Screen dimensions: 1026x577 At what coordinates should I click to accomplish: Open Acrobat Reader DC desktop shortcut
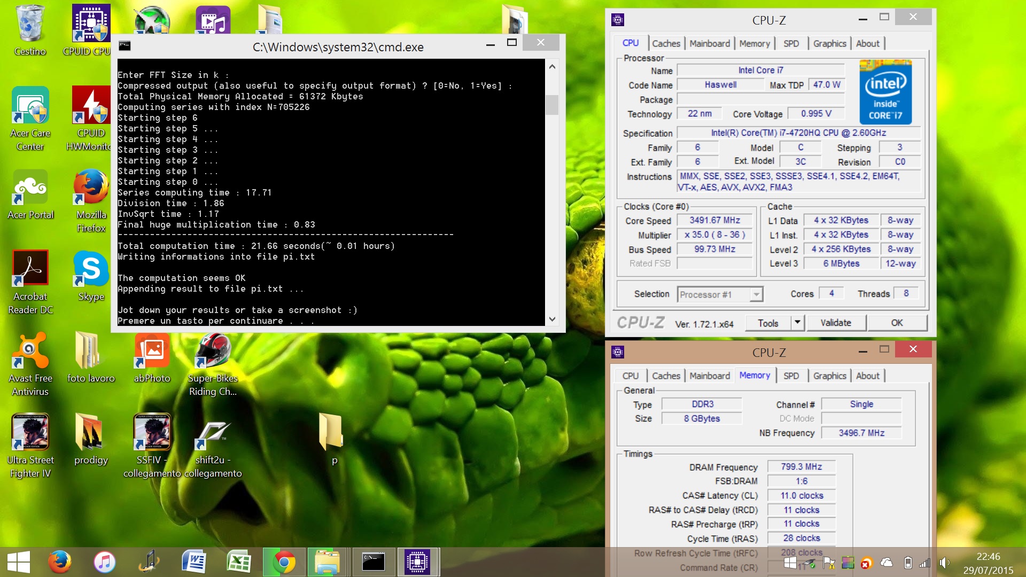pos(30,283)
